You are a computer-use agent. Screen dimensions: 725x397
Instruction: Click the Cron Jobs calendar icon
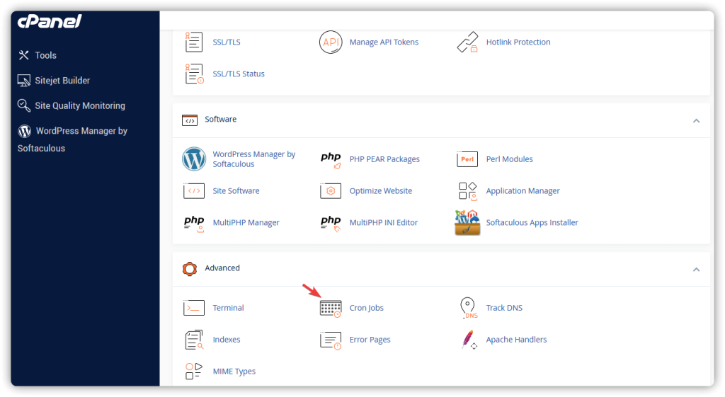[331, 309]
